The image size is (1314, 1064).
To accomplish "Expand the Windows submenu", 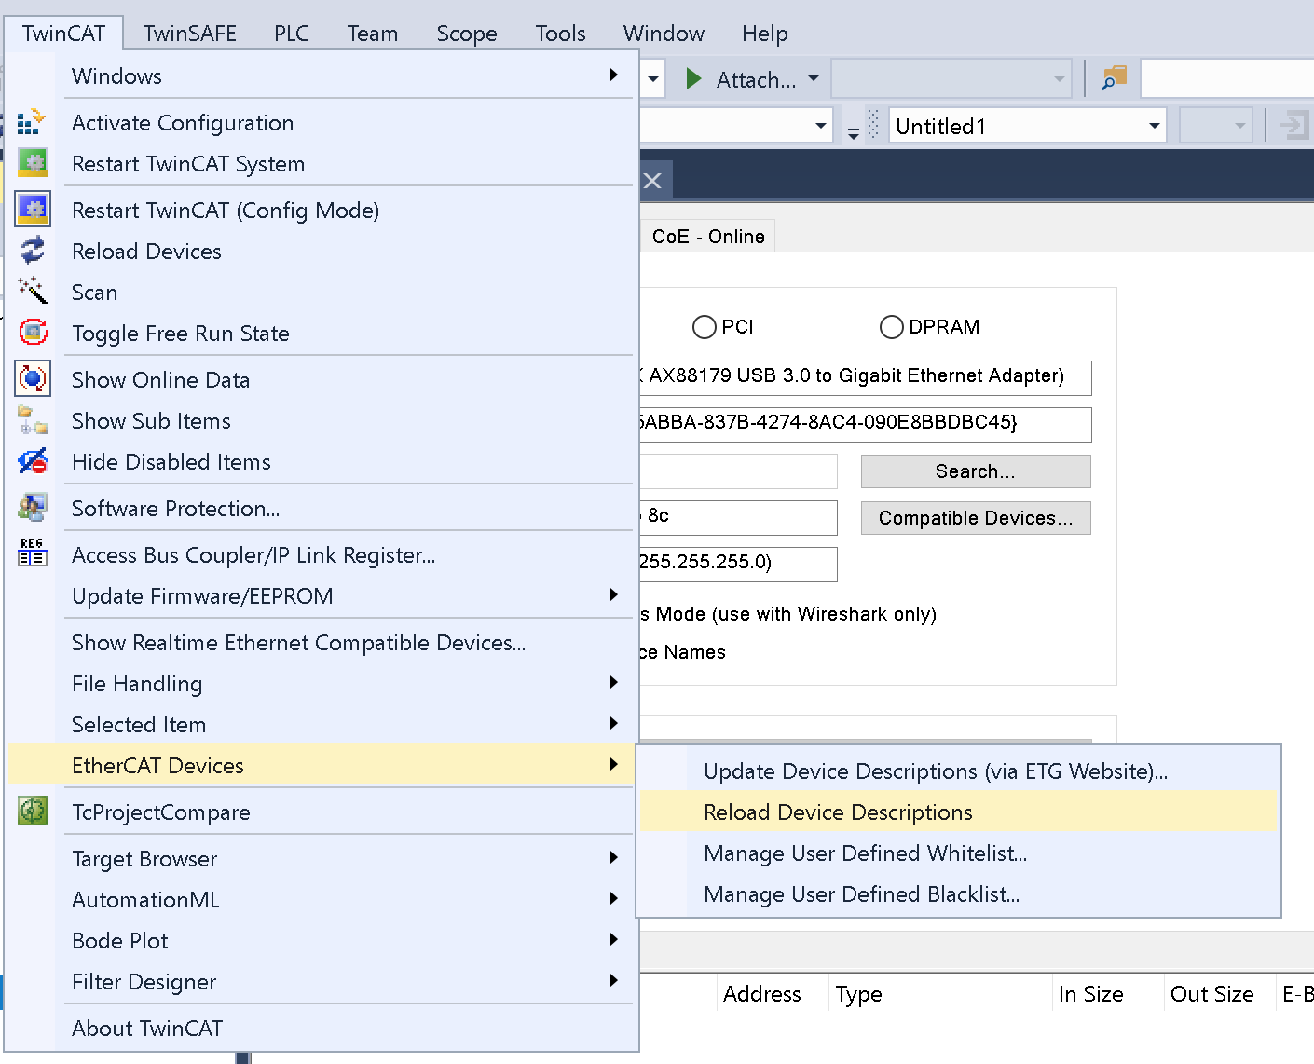I will pos(613,75).
